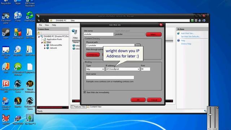Click the blue help icon in IIS address bar
Screen dimensions: 231x130
[x=204, y=21]
